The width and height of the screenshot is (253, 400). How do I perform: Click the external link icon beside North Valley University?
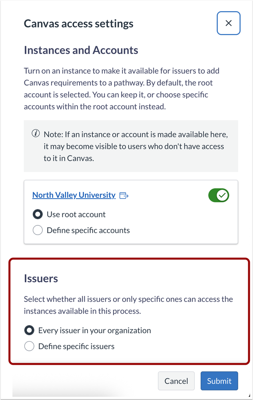coord(124,195)
